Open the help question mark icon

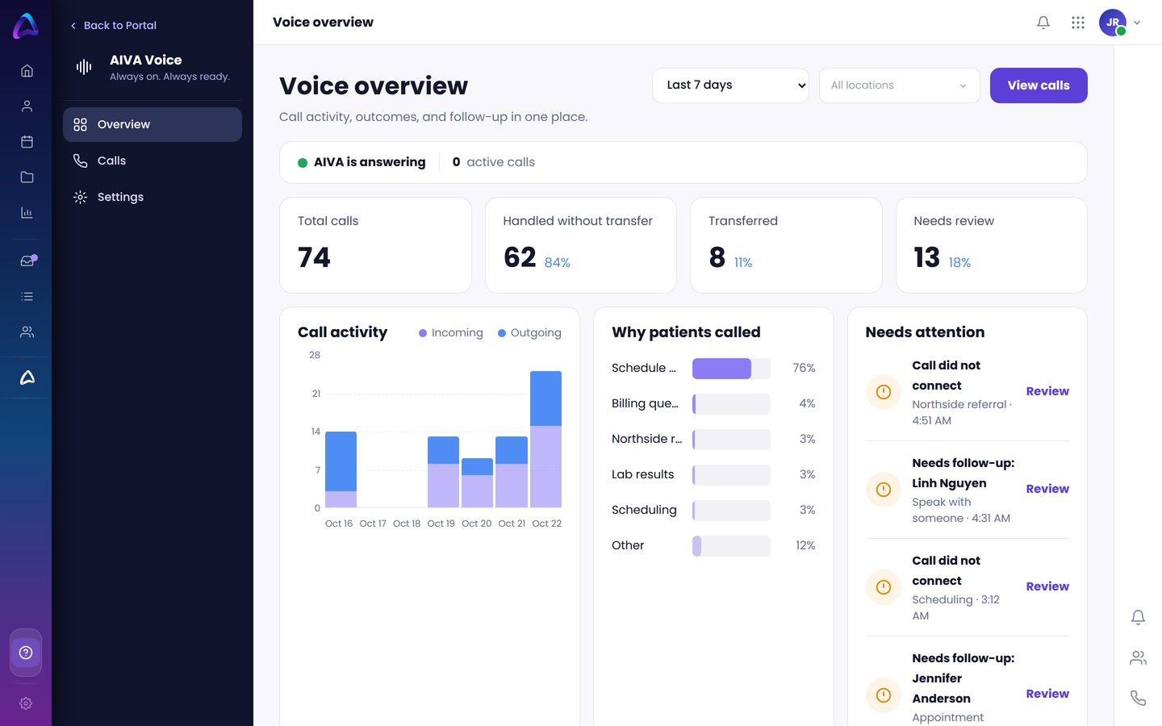click(x=26, y=653)
